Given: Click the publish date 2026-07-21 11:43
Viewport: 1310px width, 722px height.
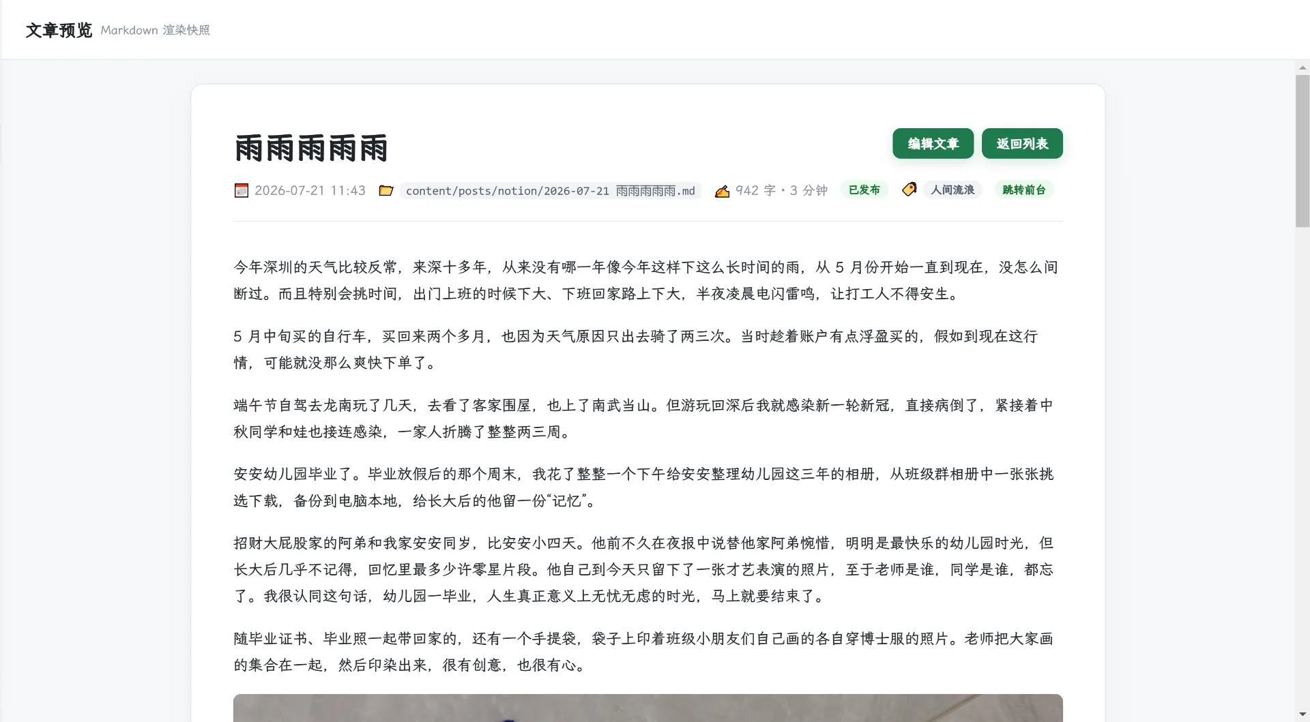Looking at the screenshot, I should point(310,190).
